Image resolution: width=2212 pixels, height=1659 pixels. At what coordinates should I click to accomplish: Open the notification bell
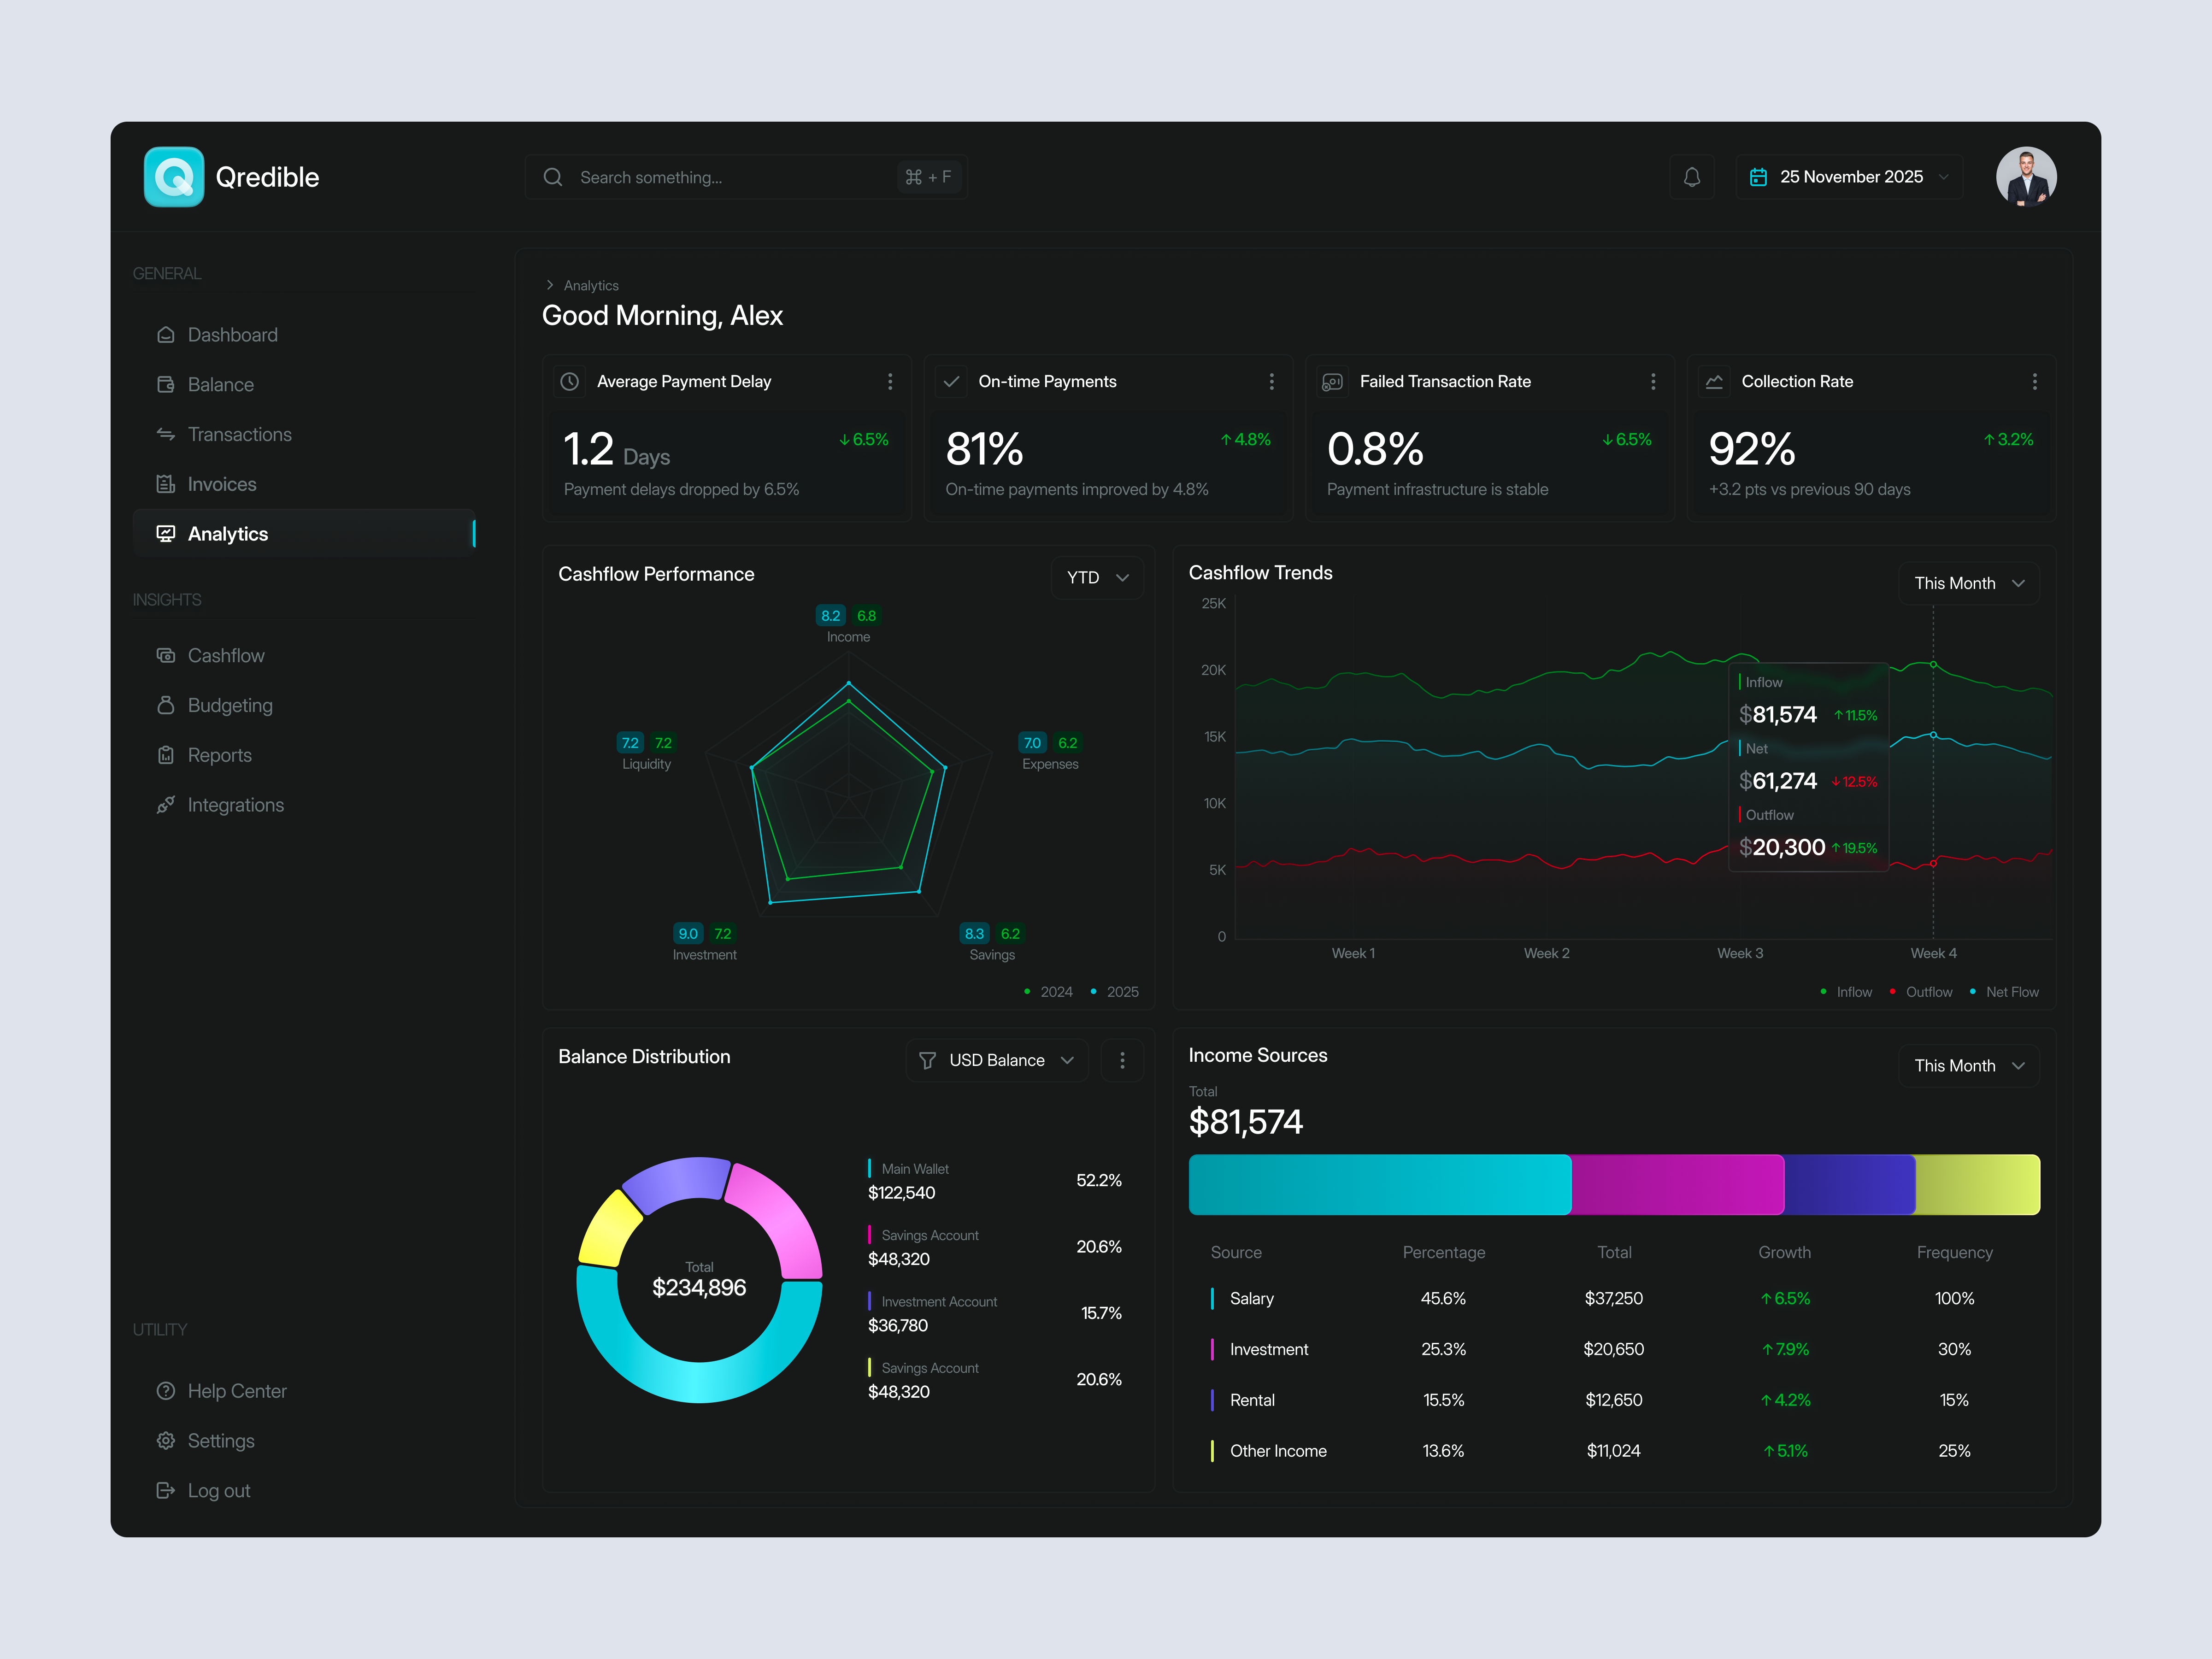pos(1692,177)
